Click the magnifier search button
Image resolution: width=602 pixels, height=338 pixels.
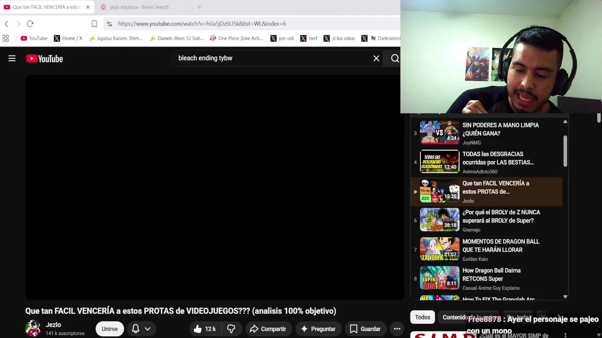(395, 58)
